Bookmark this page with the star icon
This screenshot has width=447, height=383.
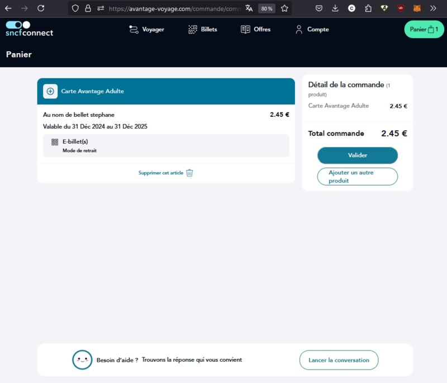(x=284, y=8)
